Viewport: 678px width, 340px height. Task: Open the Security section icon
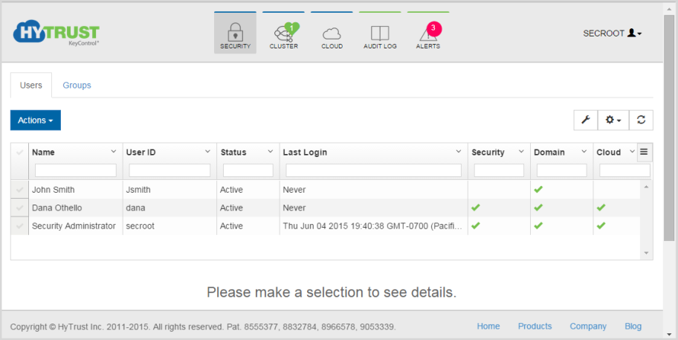click(235, 34)
